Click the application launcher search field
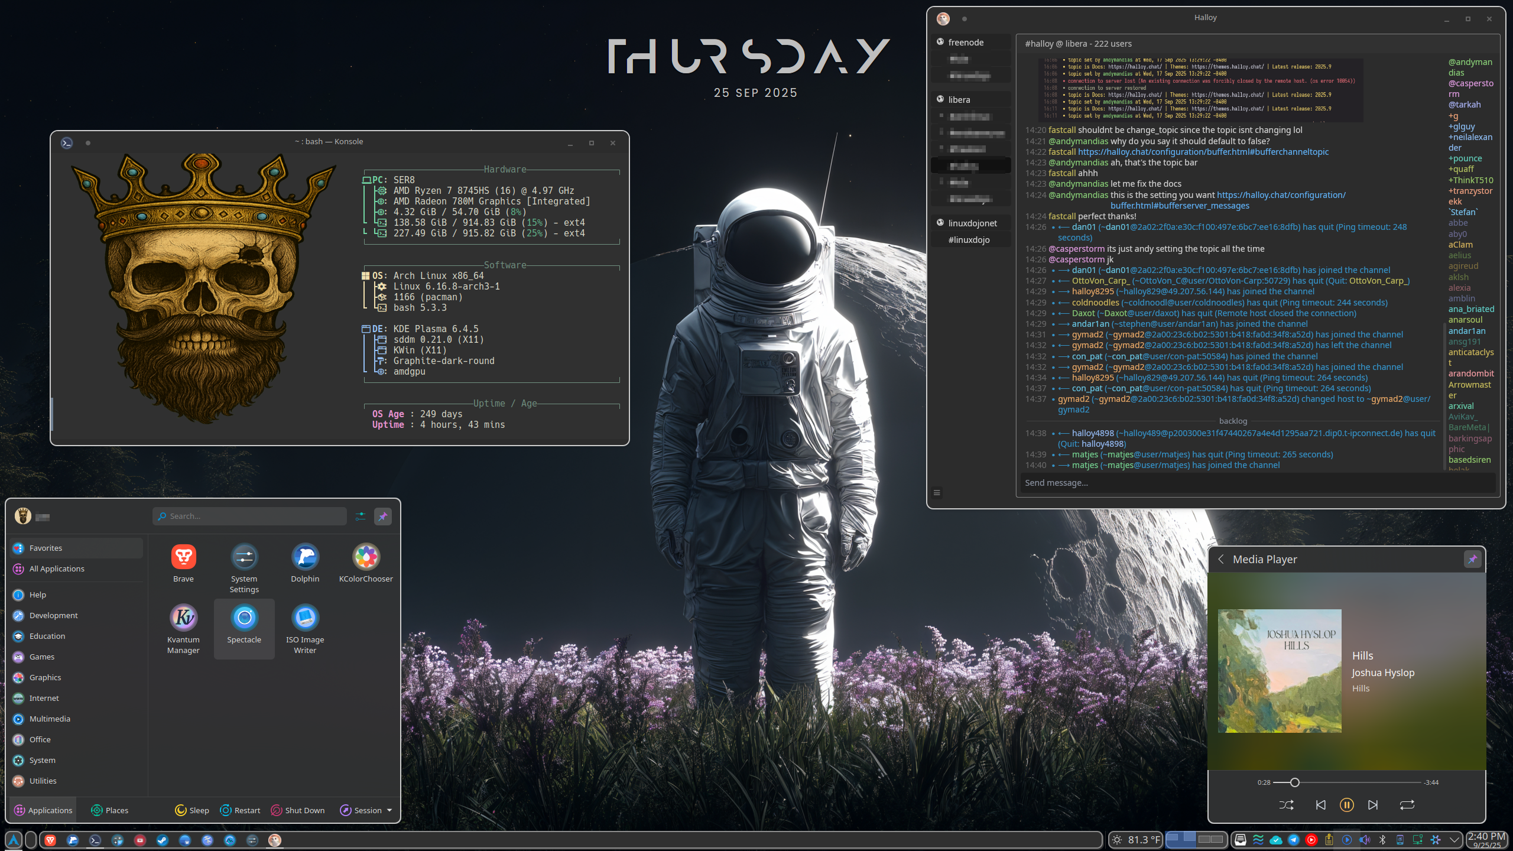The height and width of the screenshot is (851, 1513). 250,516
